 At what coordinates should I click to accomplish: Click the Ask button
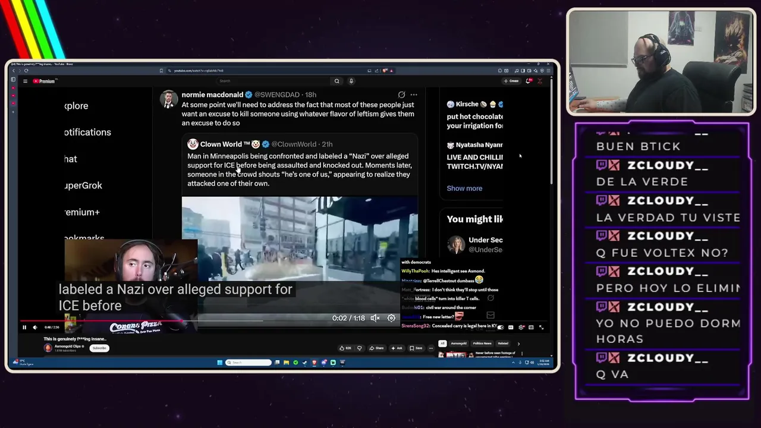tap(397, 348)
